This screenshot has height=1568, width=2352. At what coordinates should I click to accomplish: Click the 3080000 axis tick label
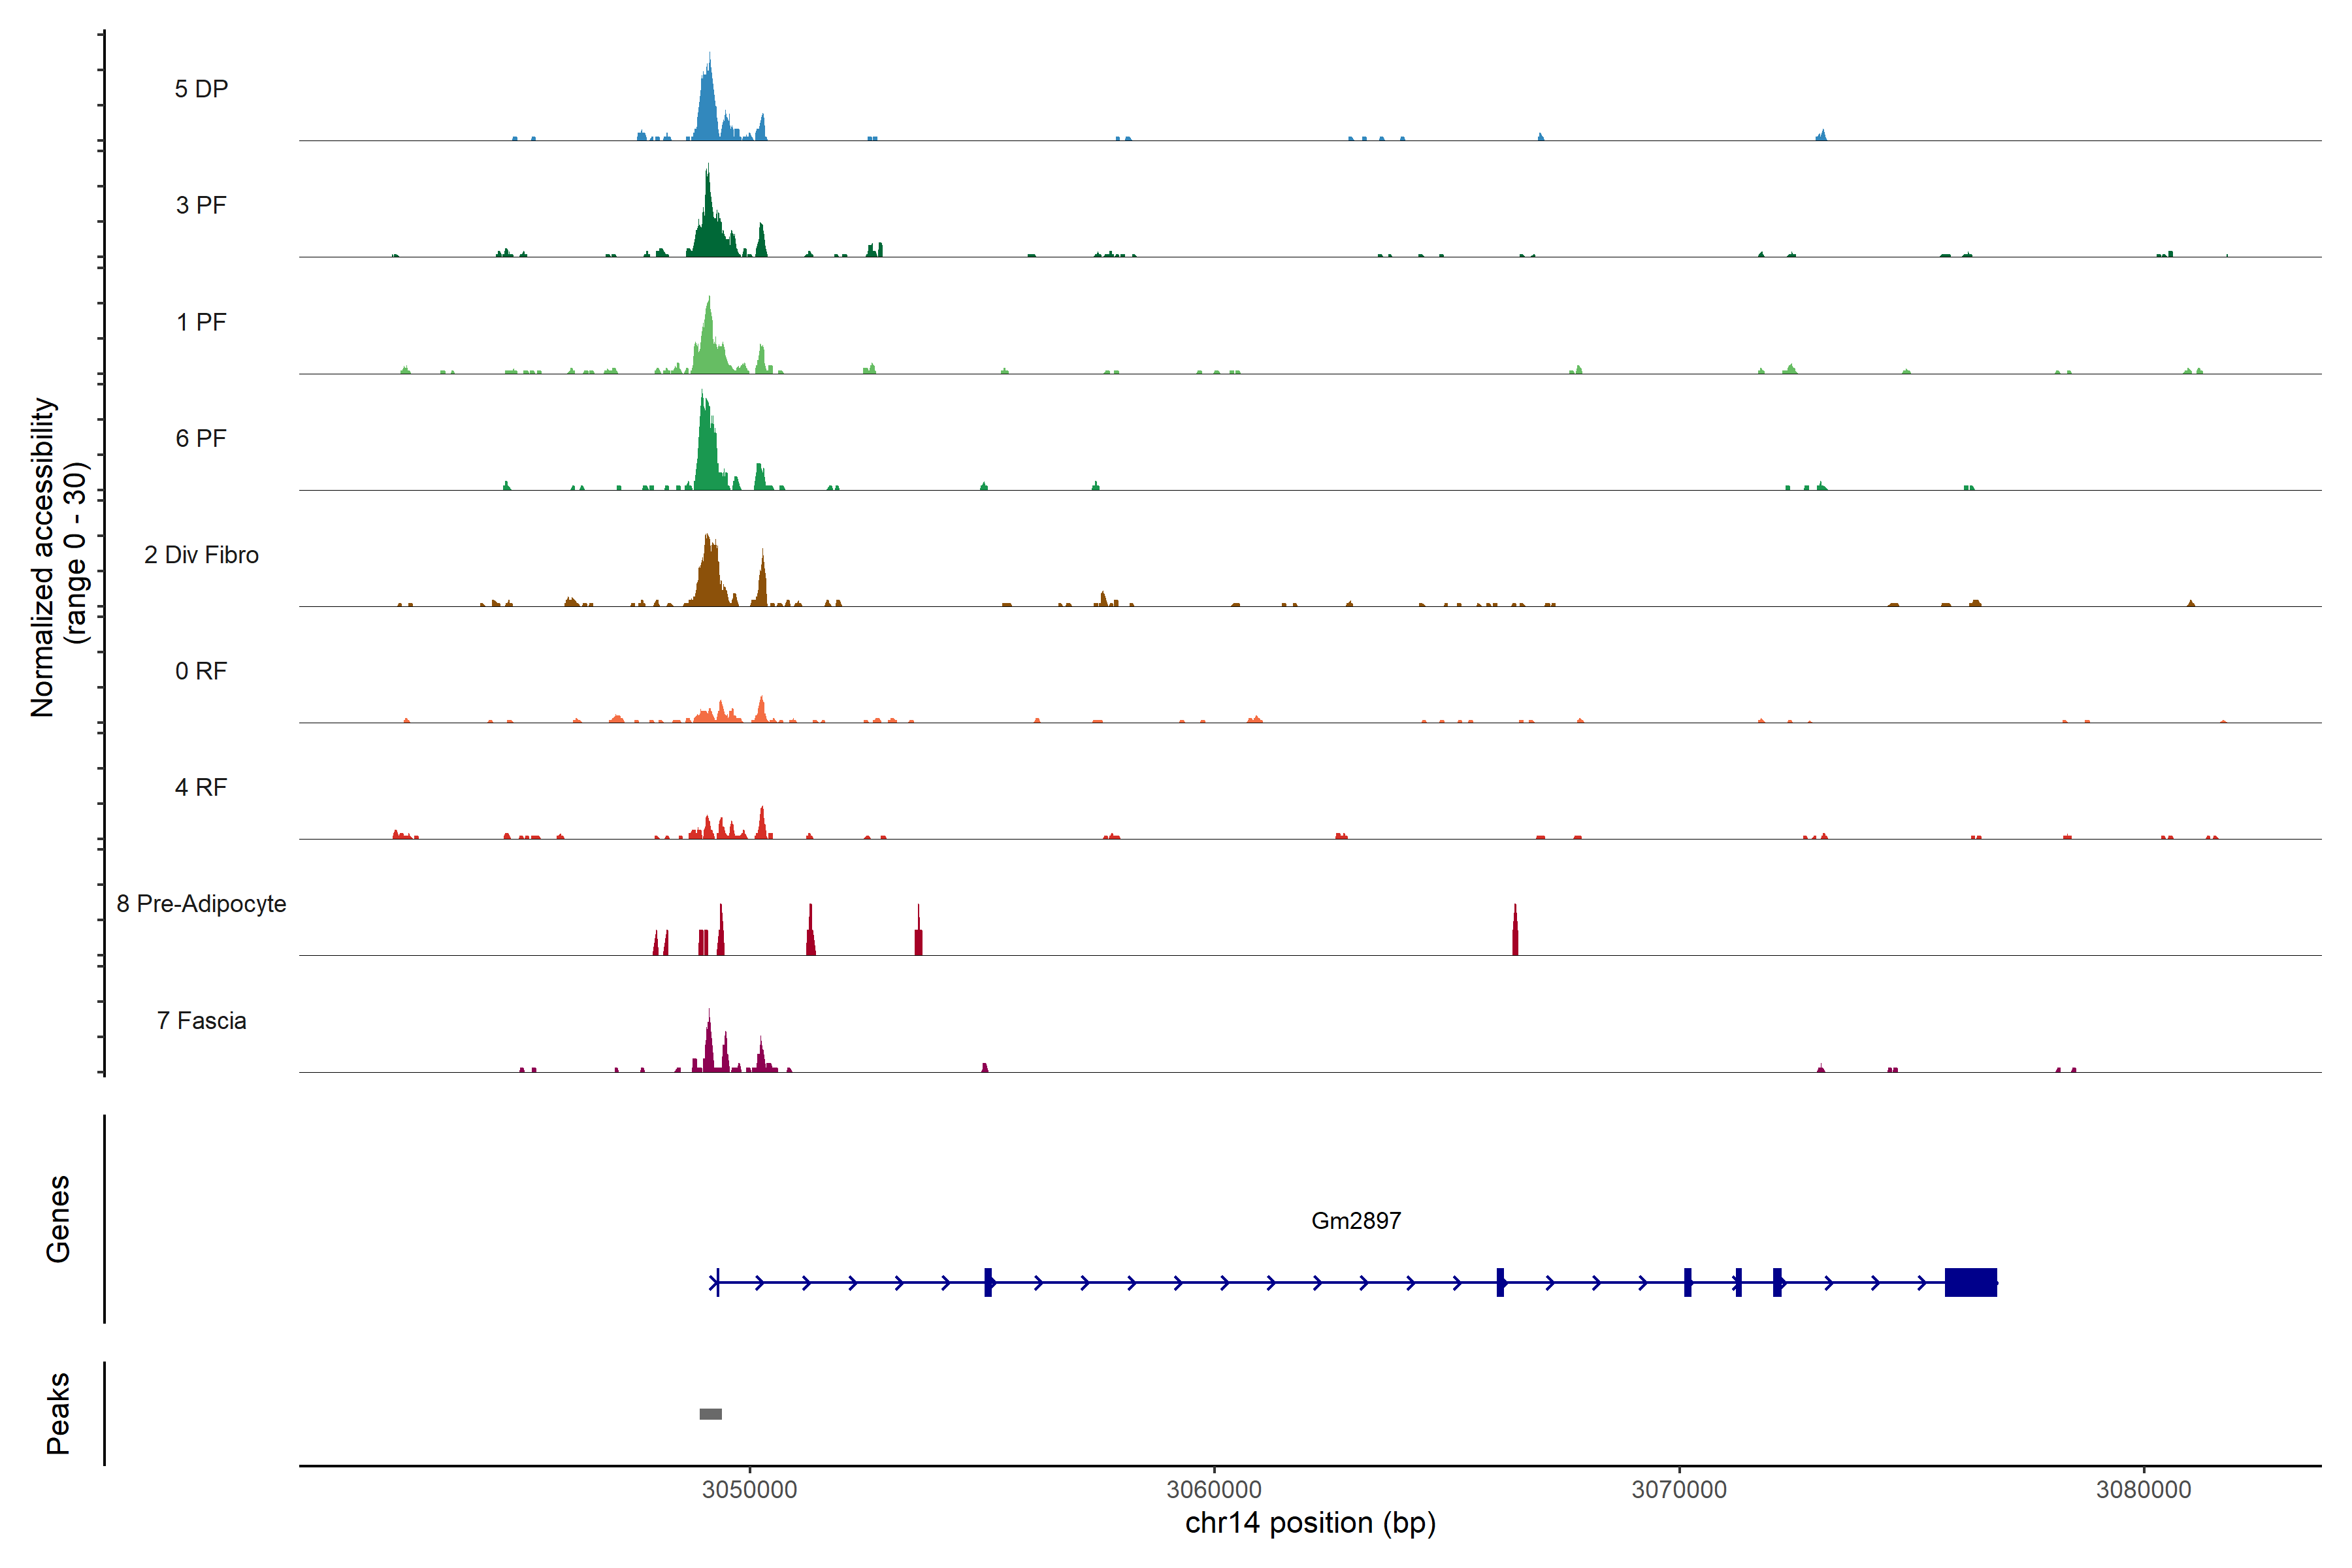tap(2143, 1489)
